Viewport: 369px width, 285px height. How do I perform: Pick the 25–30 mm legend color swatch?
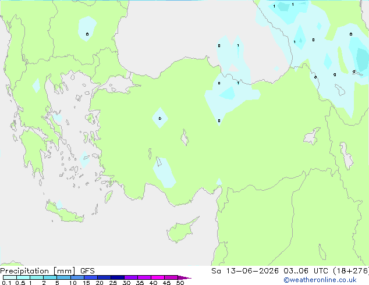[118, 277]
